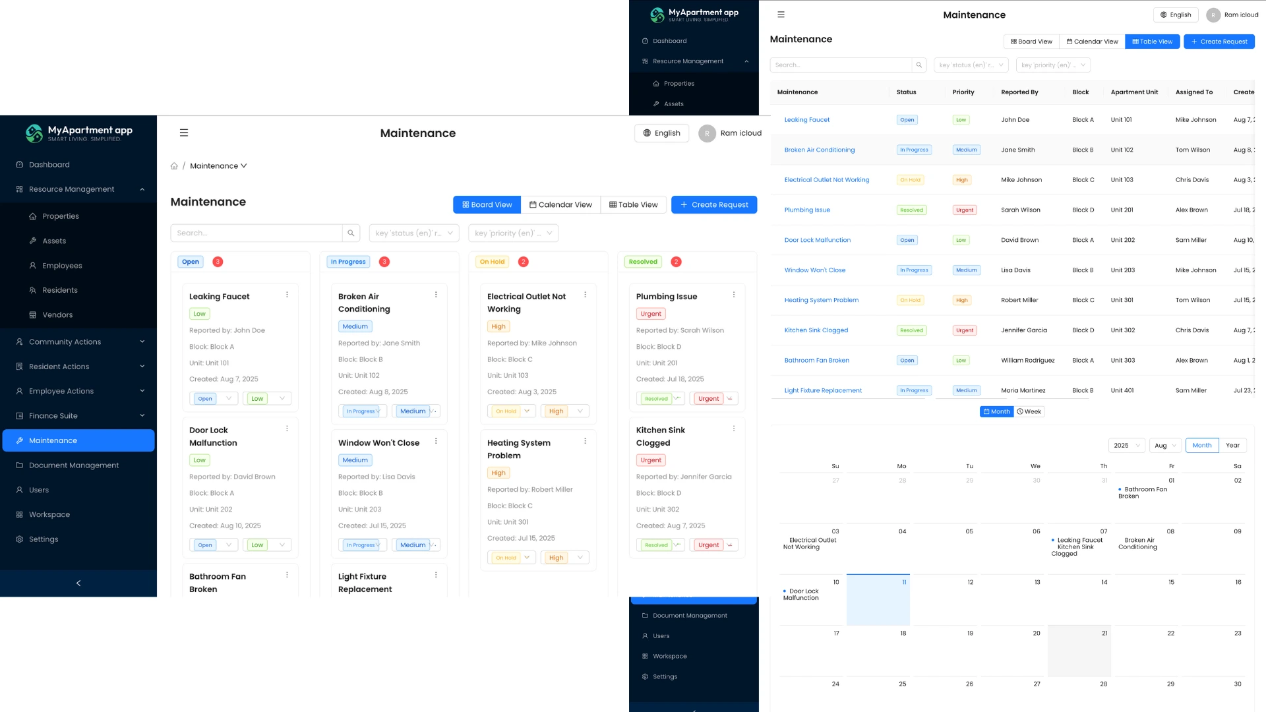Open three-dot menu on Door Lock Malfunction card
1266x712 pixels.
(x=287, y=429)
